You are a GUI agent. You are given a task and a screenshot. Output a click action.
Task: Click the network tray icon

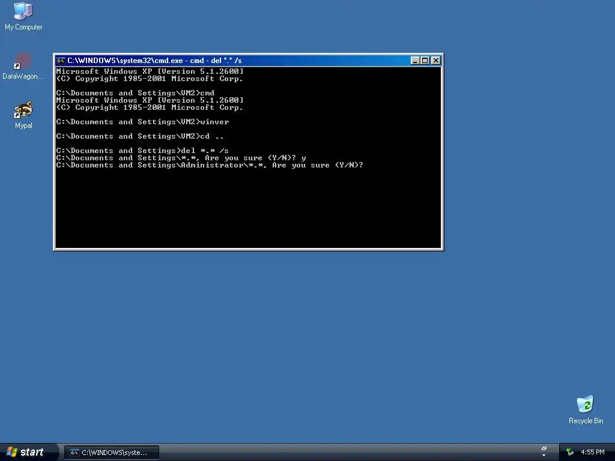570,452
